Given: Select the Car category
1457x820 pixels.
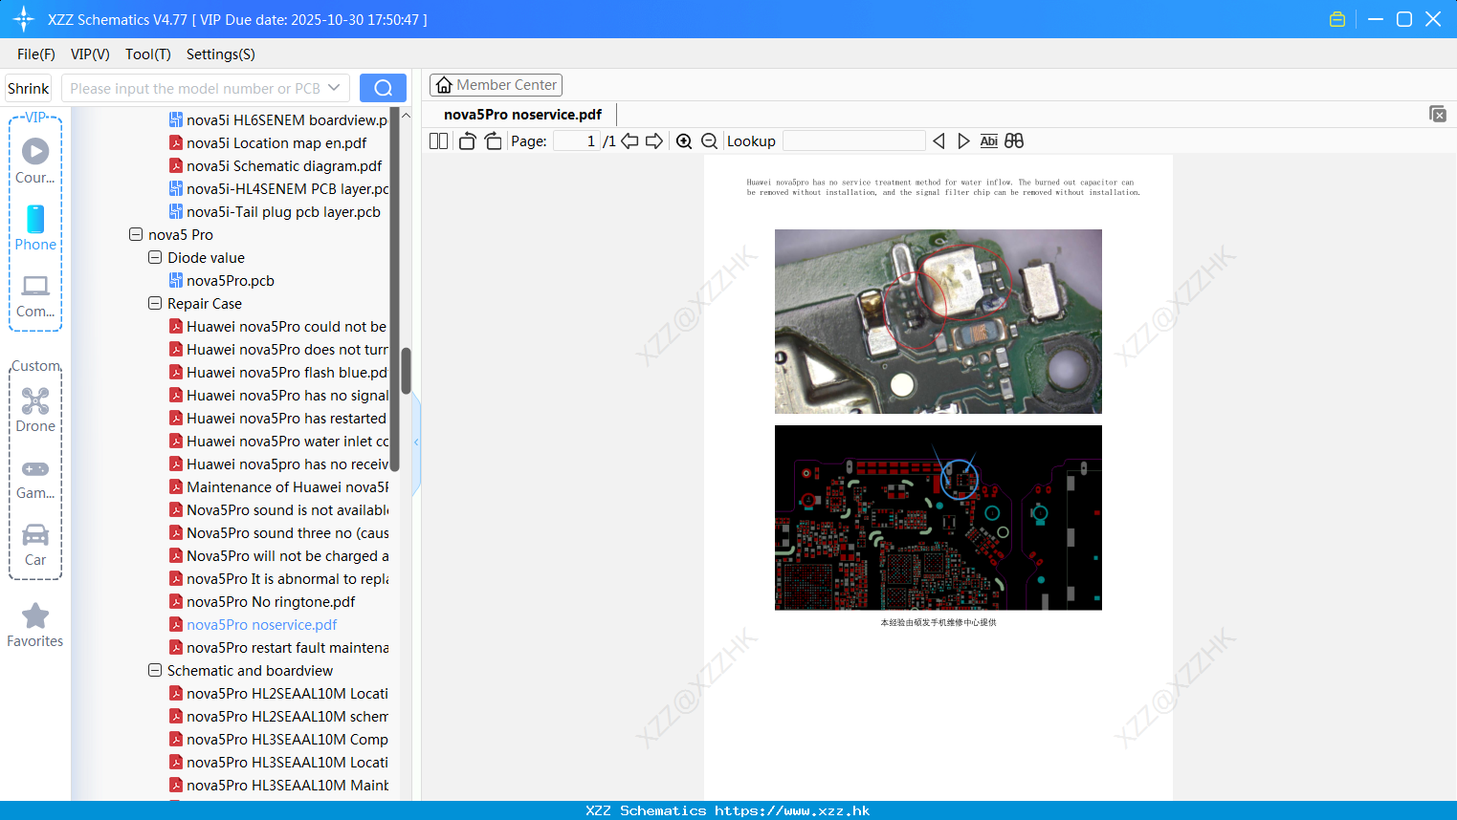Looking at the screenshot, I should [35, 545].
